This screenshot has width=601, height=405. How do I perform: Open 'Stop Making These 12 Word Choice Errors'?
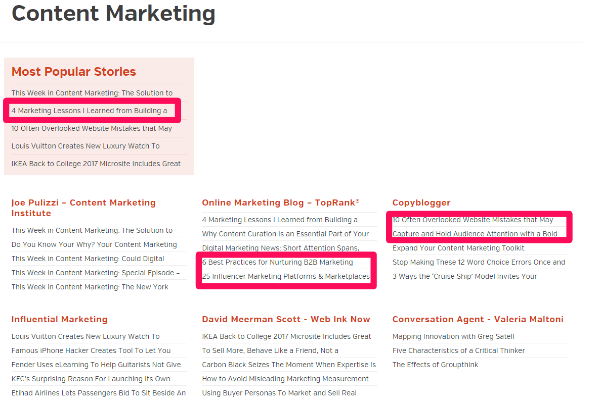click(479, 263)
